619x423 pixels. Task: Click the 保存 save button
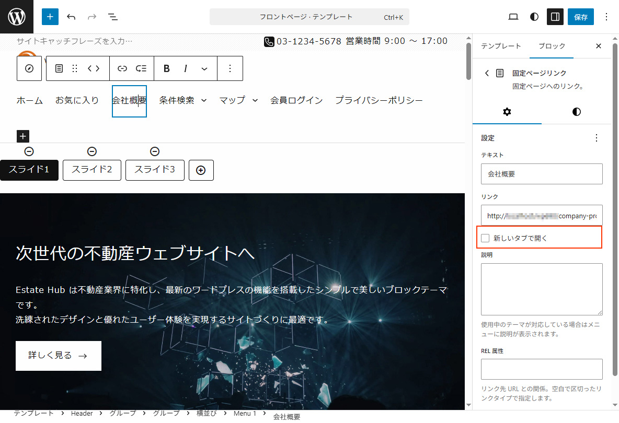coord(581,17)
